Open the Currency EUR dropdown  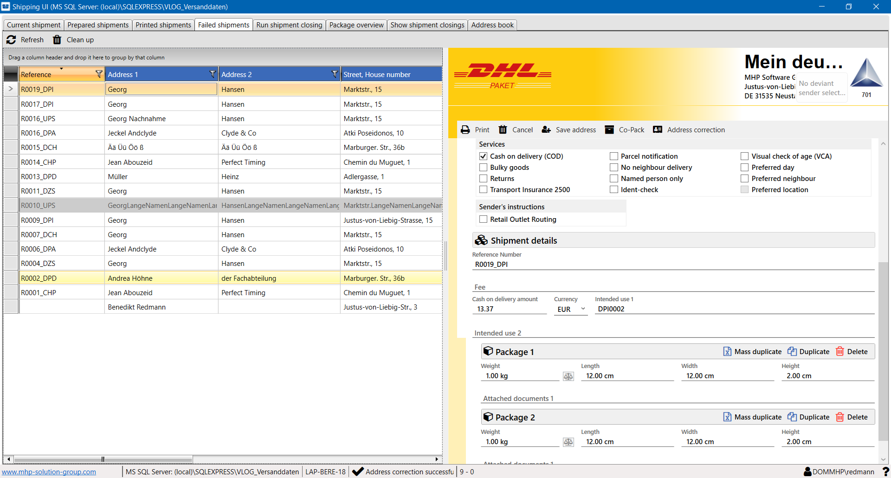(x=583, y=309)
